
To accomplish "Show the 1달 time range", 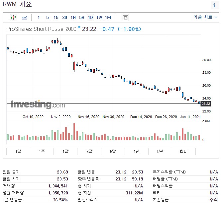I will point(65,151).
